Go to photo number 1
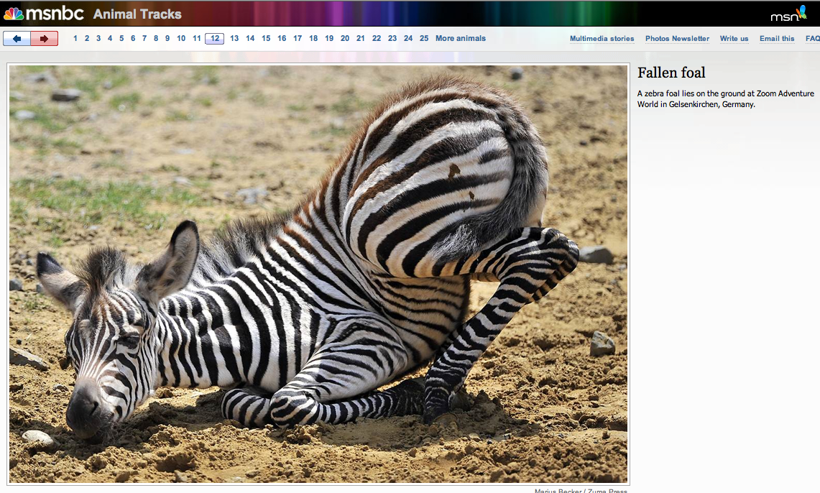This screenshot has width=820, height=493. (75, 39)
